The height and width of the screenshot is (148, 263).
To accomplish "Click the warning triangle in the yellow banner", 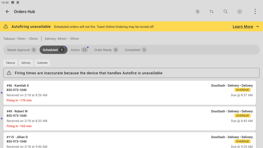I will tap(6, 27).
